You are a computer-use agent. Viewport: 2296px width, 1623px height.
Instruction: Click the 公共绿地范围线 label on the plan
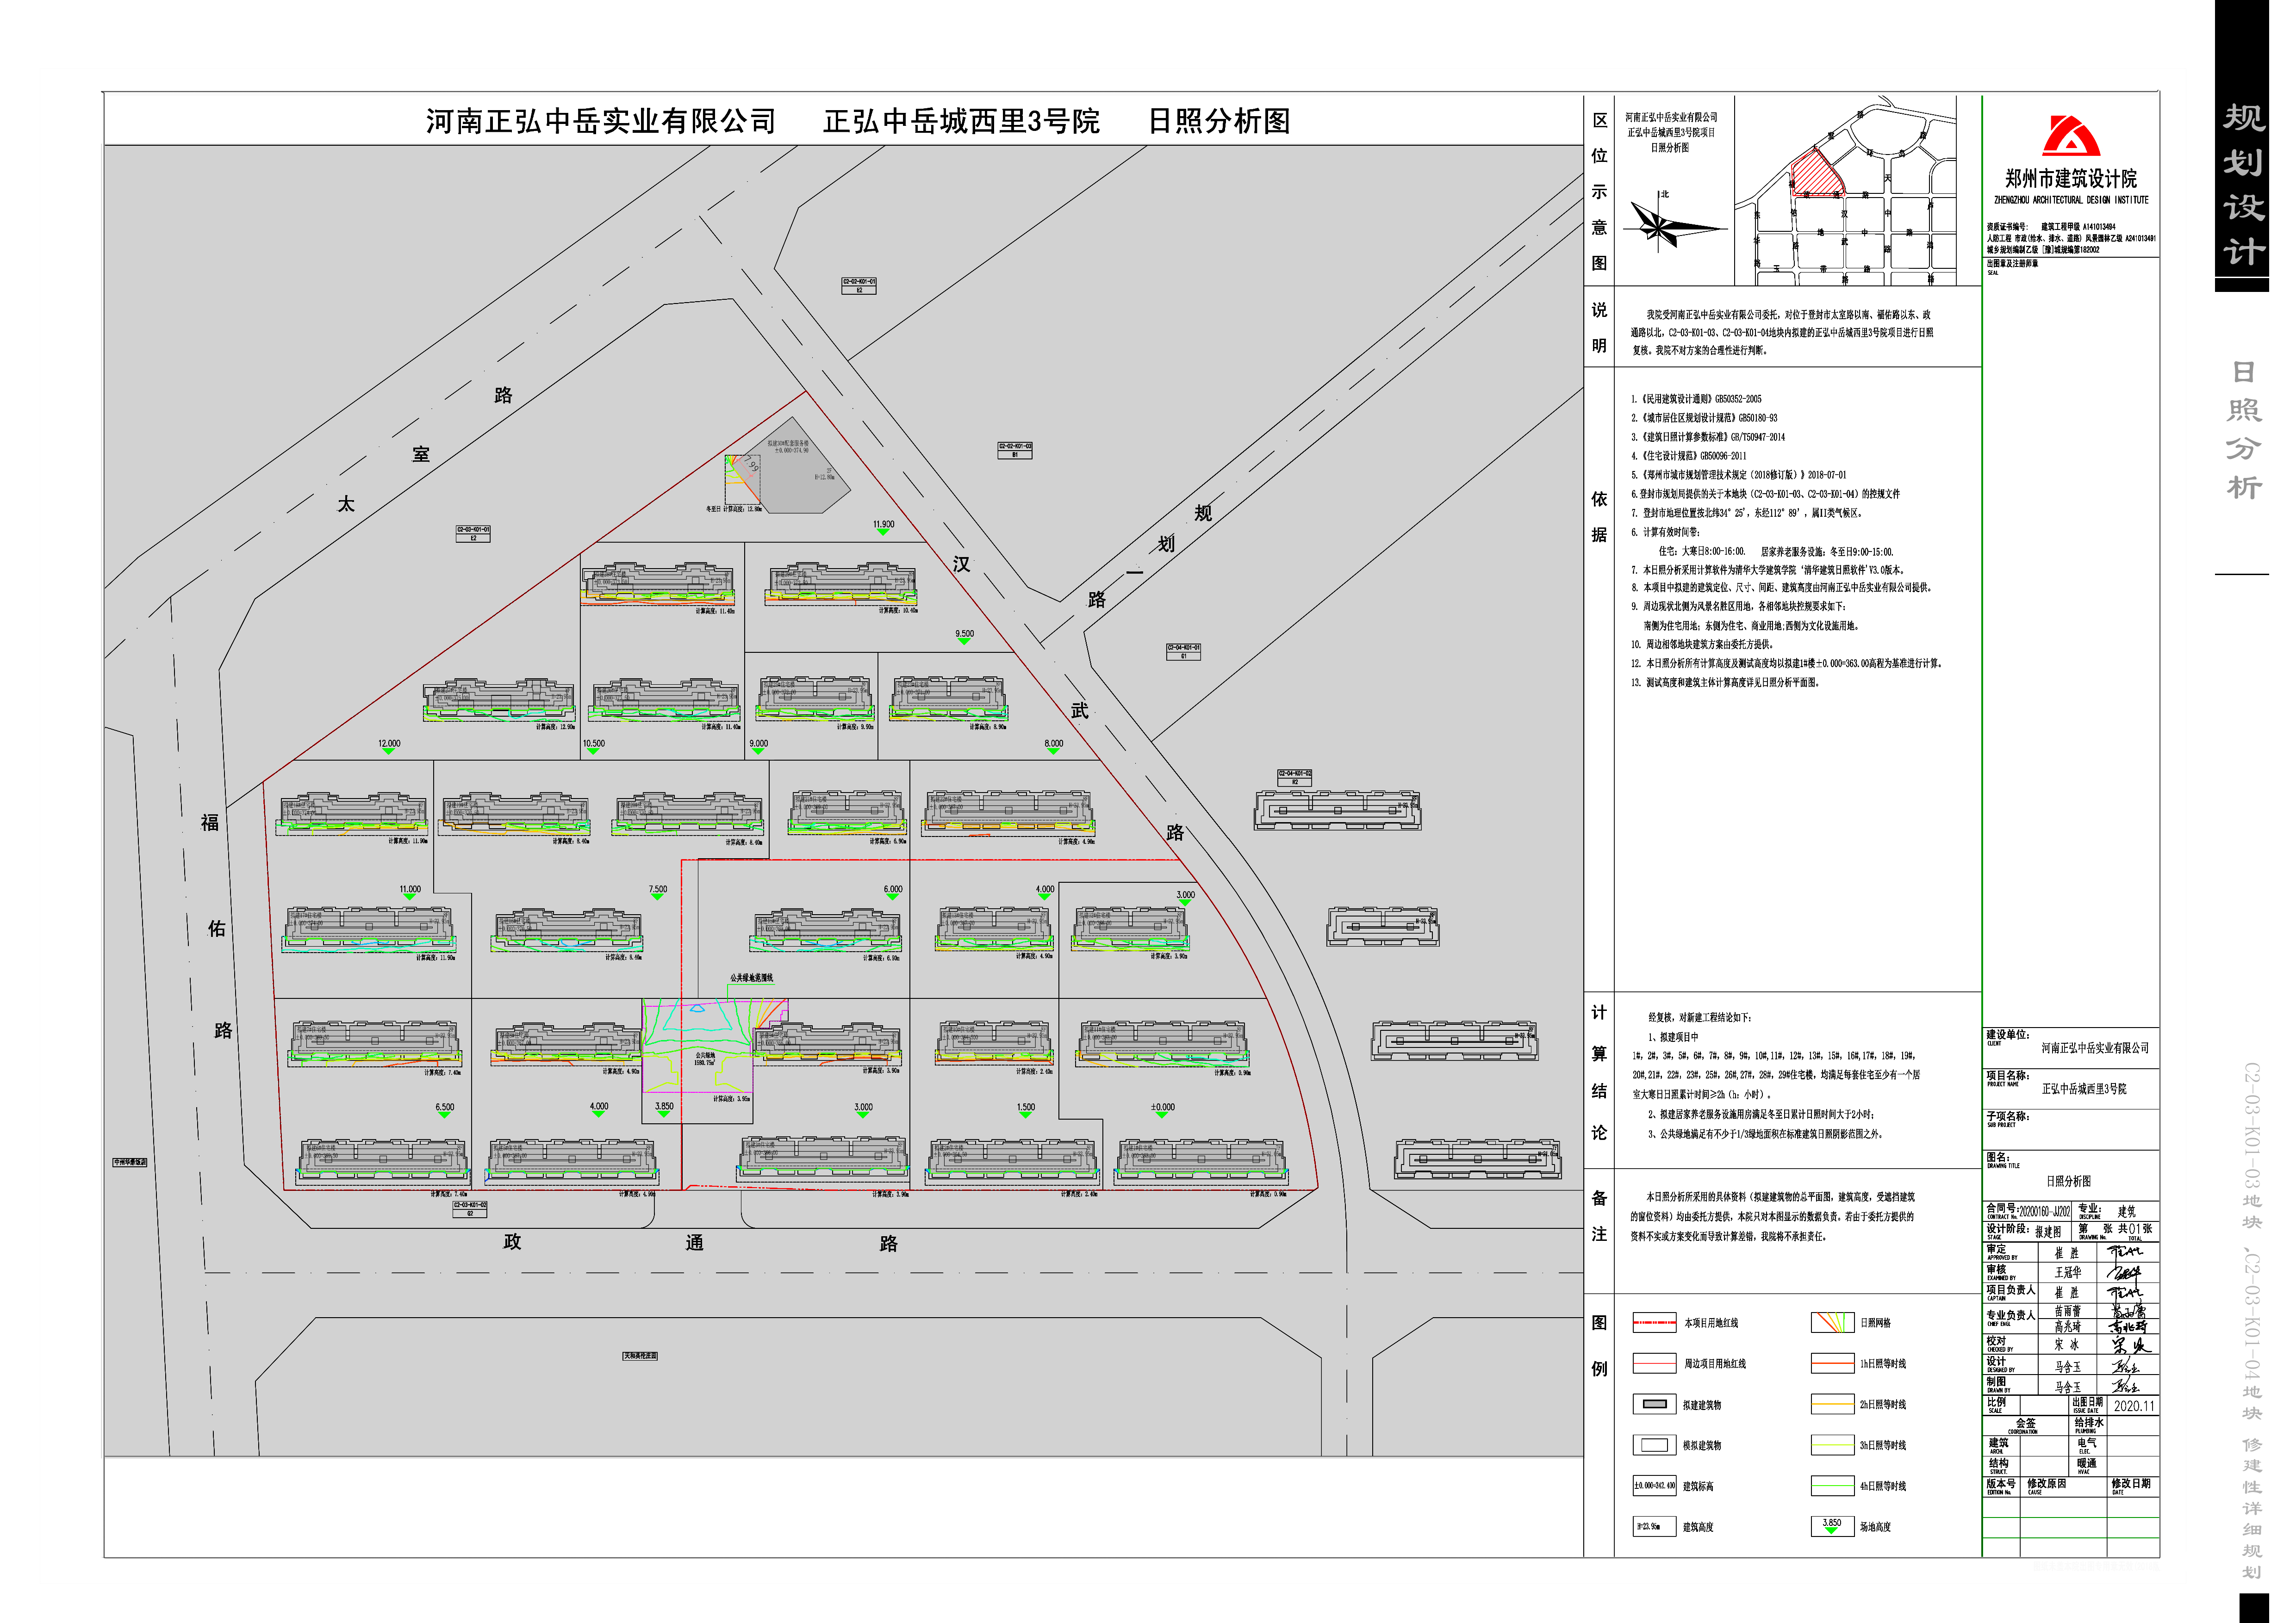coord(751,978)
